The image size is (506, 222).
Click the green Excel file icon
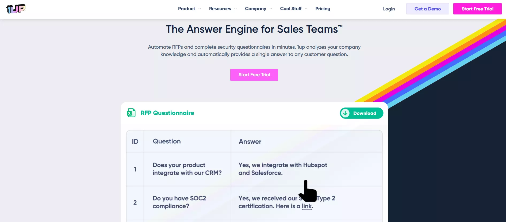click(x=131, y=113)
